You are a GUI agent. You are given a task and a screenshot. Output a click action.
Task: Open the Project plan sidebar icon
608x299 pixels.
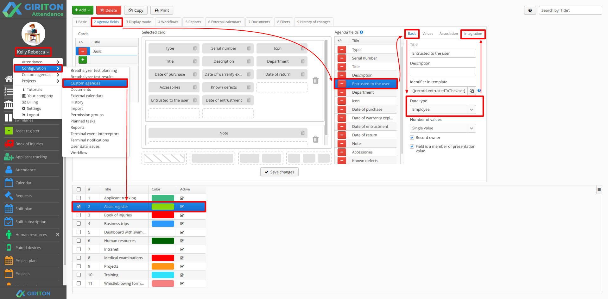[x=9, y=260]
